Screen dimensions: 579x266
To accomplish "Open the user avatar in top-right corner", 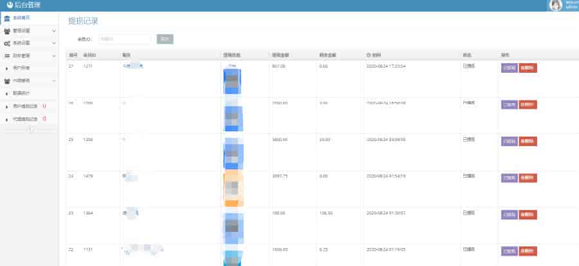I will [x=555, y=6].
